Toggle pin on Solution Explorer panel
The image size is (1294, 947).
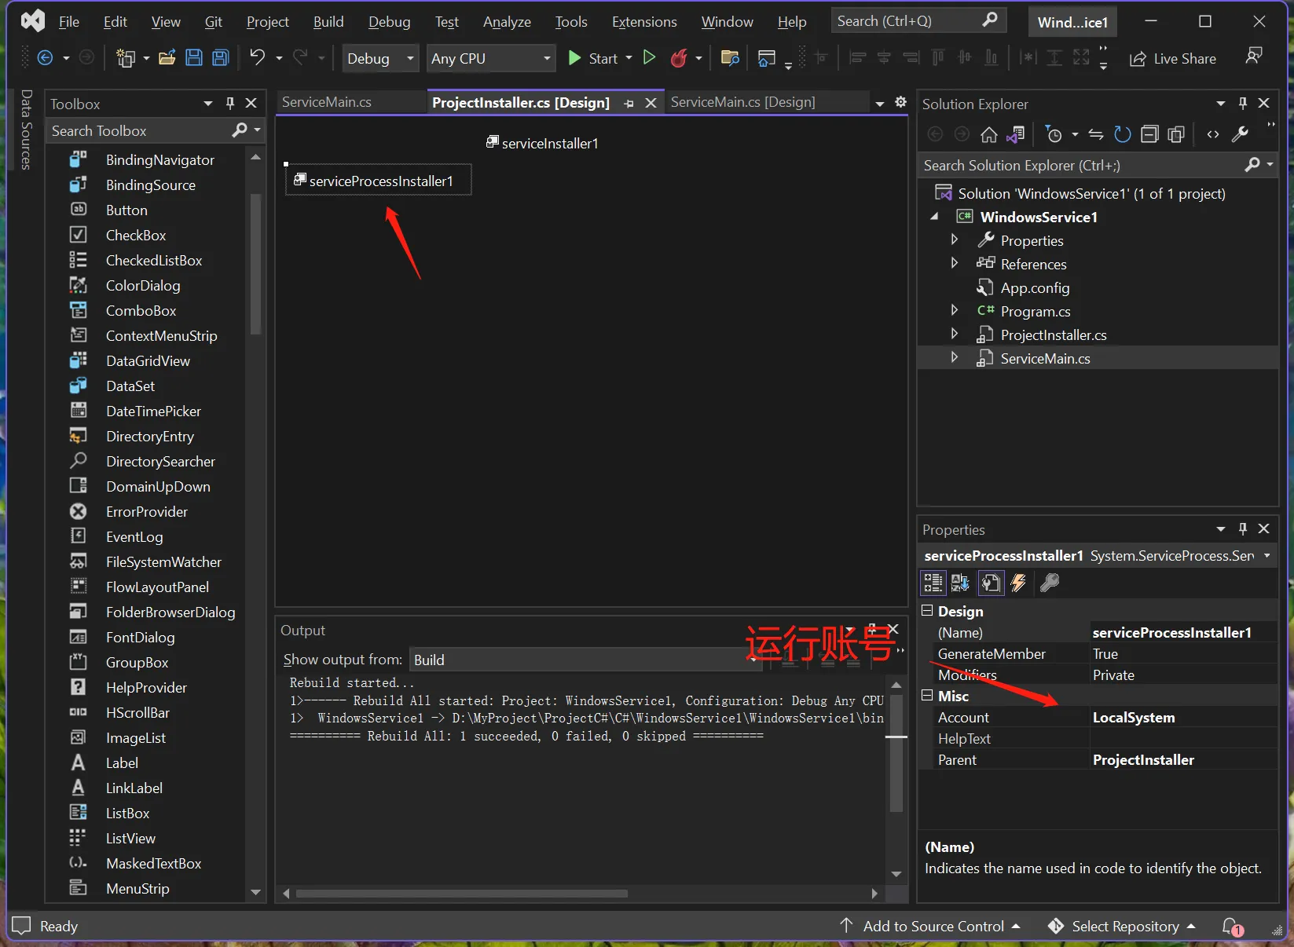(1242, 103)
